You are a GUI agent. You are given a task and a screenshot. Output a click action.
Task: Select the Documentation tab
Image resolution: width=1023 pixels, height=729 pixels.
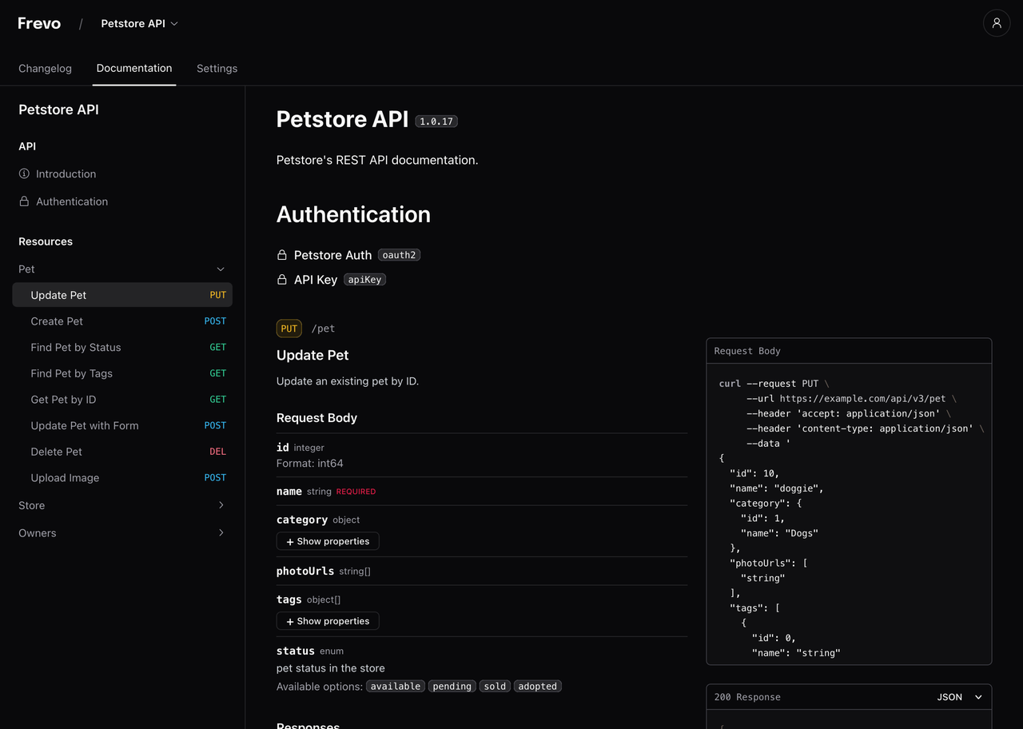coord(134,68)
